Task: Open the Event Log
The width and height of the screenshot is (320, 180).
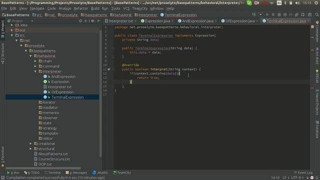Action: click(303, 172)
